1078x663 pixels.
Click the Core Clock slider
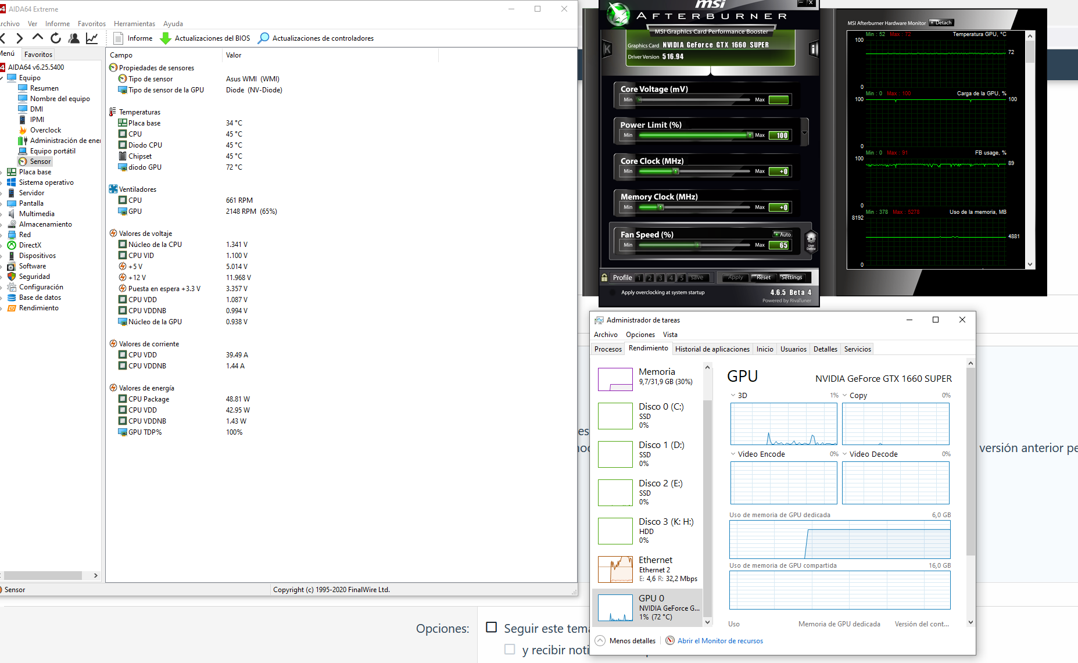(694, 171)
